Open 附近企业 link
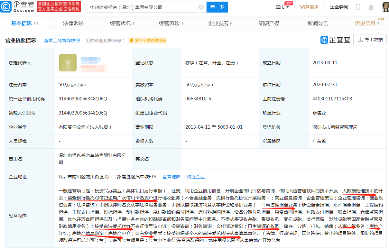389x250 pixels. (196, 177)
